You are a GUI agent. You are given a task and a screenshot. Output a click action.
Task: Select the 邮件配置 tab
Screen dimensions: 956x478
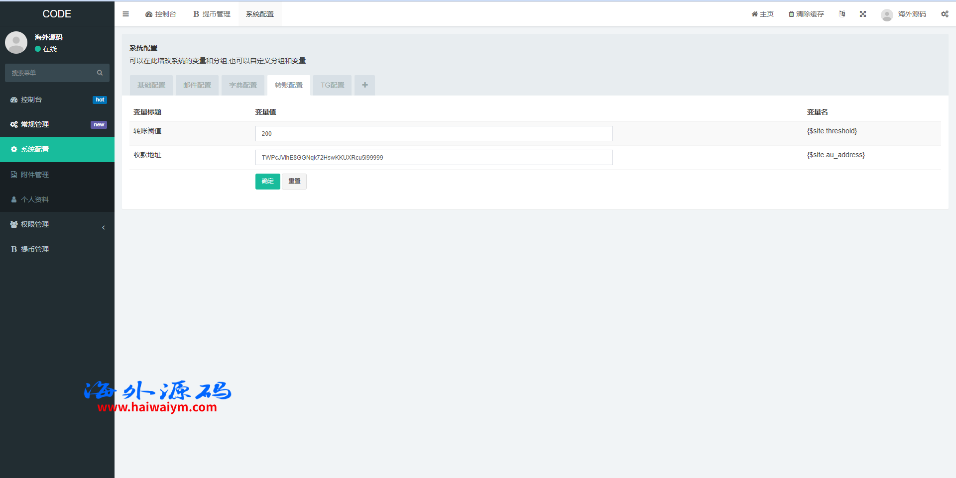pyautogui.click(x=197, y=85)
